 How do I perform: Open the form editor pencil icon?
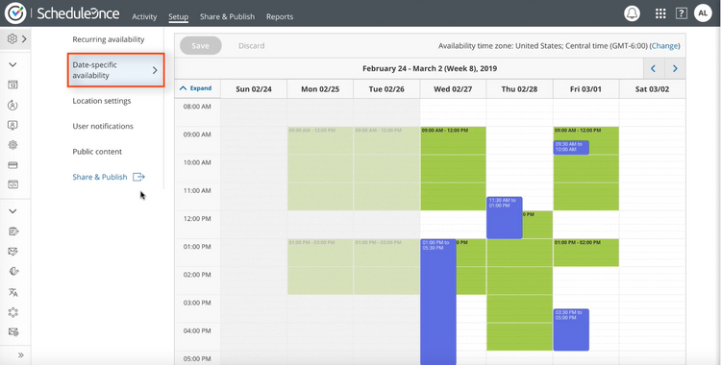(13, 231)
